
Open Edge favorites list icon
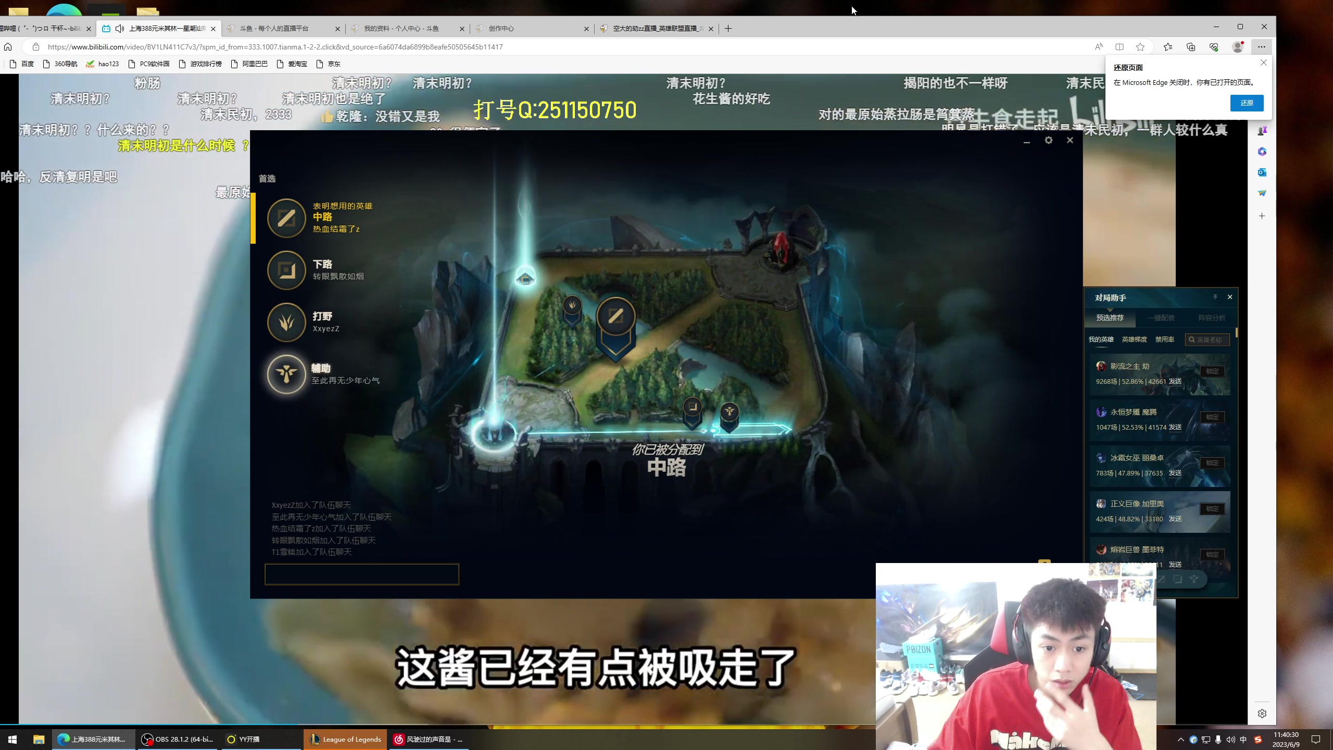(1168, 47)
